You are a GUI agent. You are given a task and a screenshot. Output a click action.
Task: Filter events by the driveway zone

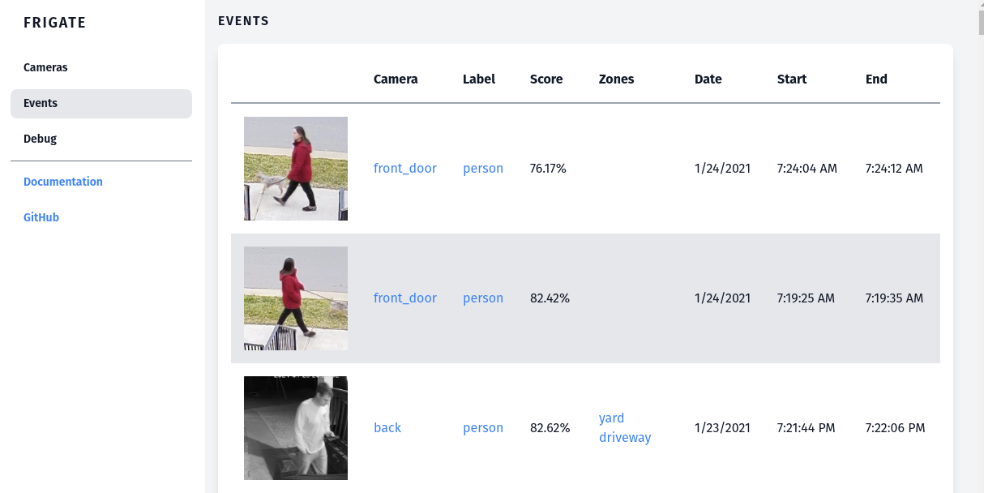click(625, 438)
